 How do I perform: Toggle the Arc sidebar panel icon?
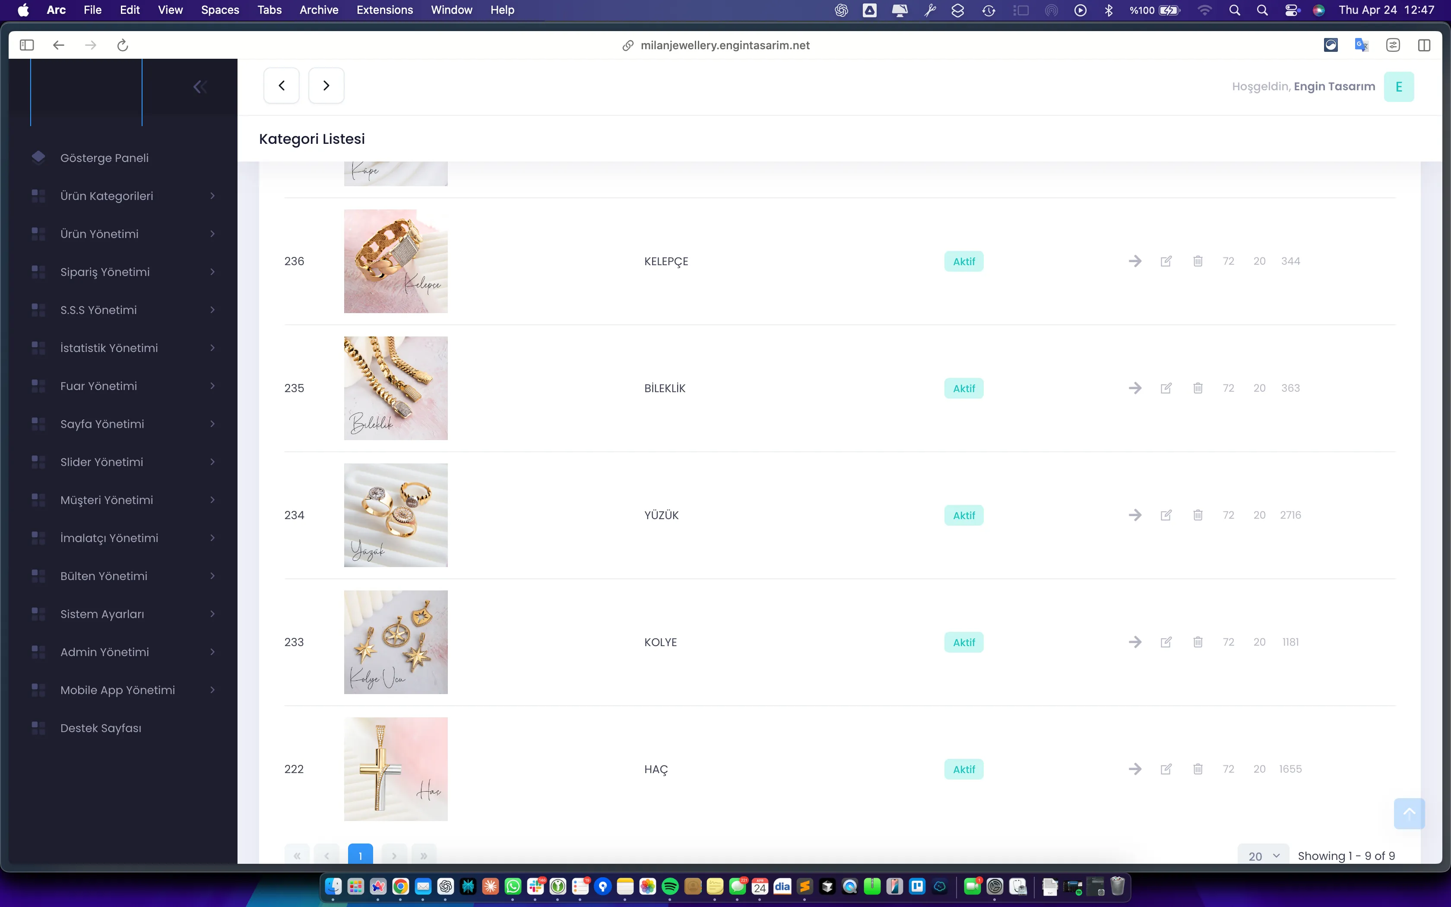coord(26,45)
